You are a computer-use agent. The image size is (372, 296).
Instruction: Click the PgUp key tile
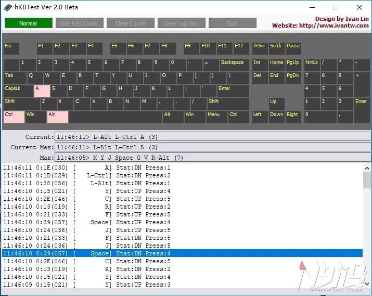(x=293, y=65)
